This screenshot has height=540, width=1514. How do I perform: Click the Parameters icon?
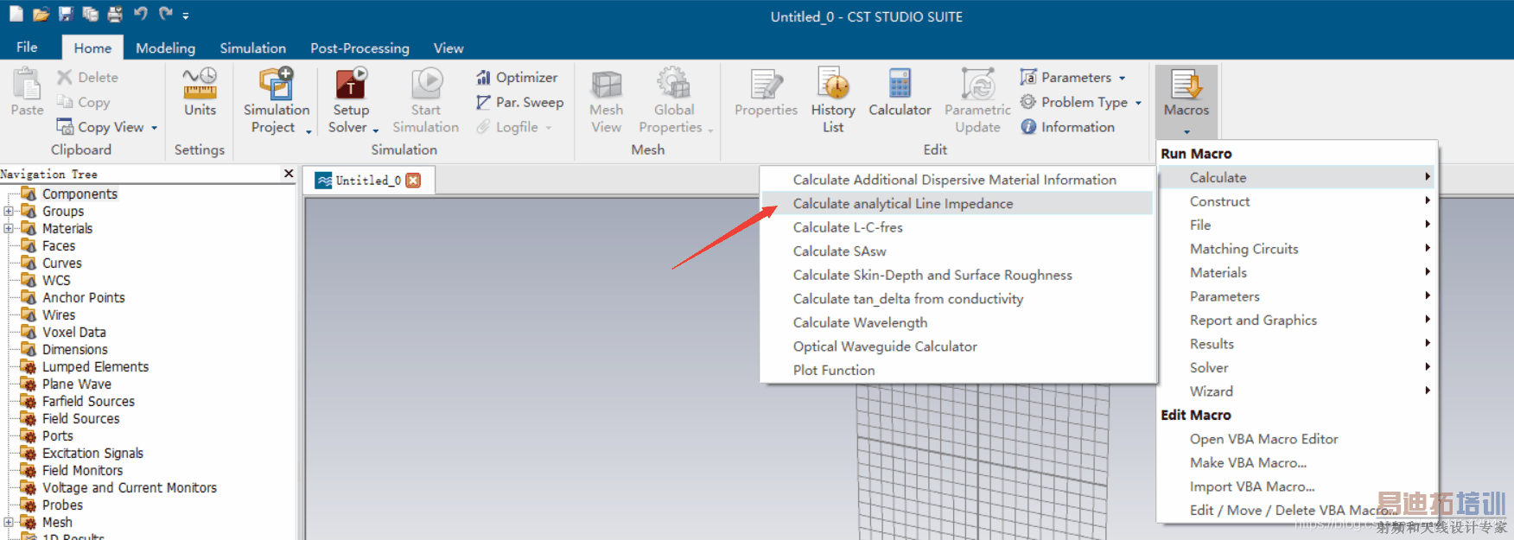point(1028,77)
